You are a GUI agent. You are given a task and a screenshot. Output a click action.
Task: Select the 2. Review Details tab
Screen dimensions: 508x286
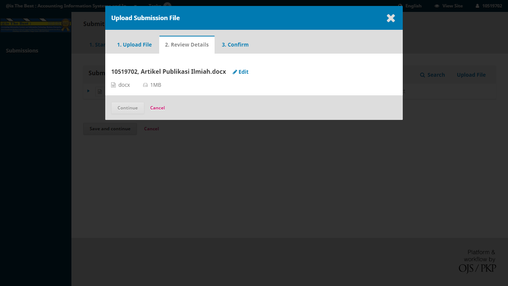[187, 45]
